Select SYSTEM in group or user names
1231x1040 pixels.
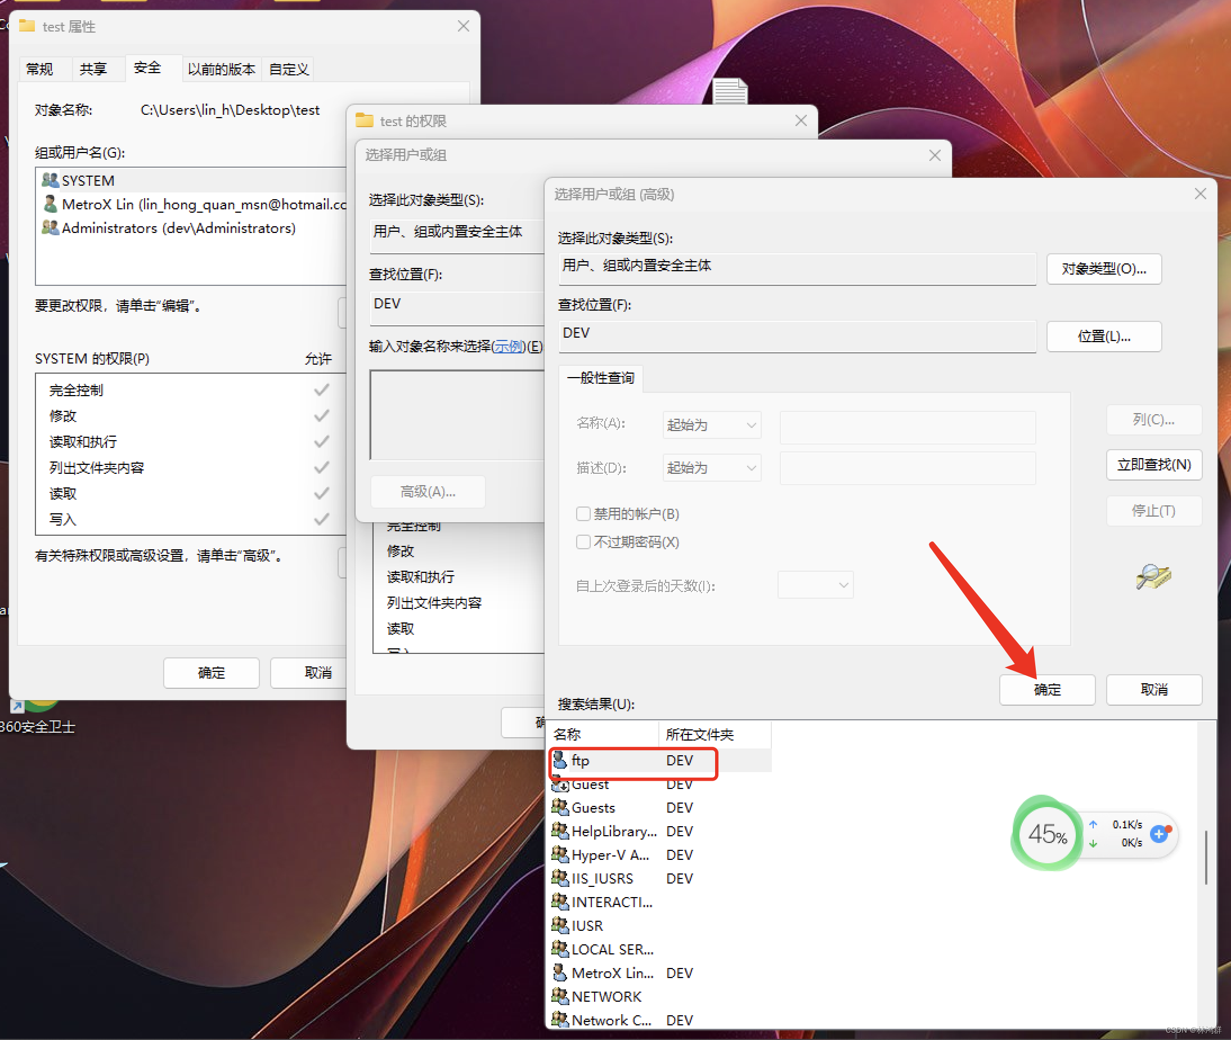(88, 181)
